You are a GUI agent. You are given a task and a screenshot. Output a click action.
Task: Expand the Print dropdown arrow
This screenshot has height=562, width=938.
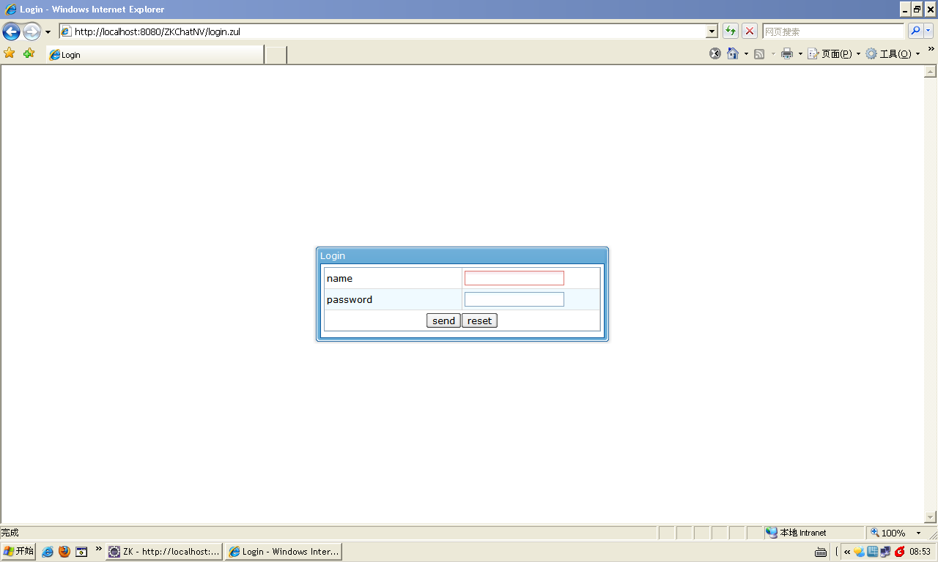coord(800,54)
